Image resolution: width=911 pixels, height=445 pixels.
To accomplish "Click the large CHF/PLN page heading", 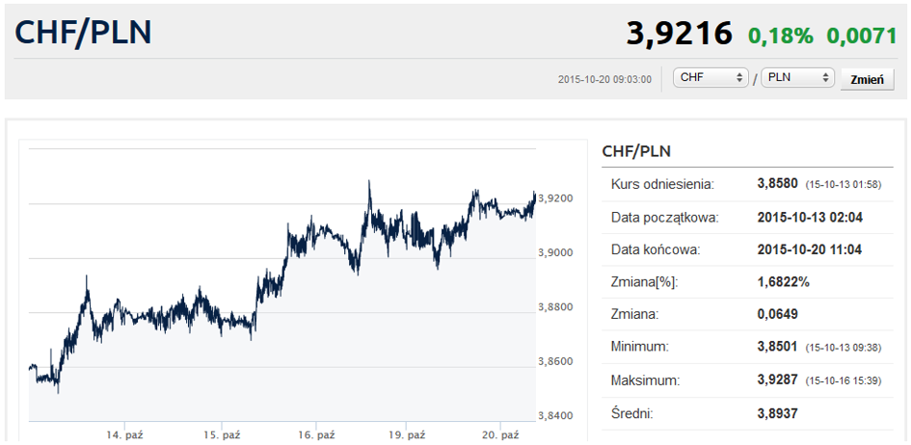I will point(83,32).
